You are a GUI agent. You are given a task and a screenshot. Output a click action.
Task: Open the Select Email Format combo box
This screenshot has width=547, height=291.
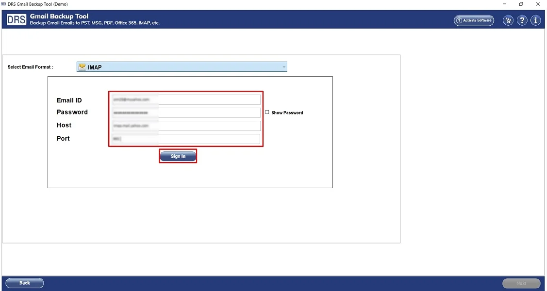(182, 67)
